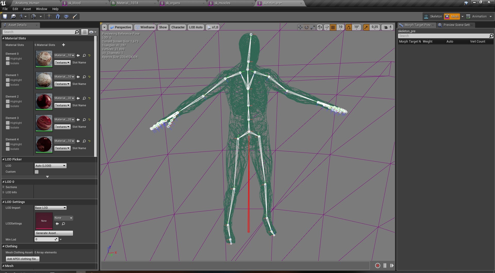Image resolution: width=495 pixels, height=273 pixels.
Task: Toggle the Custom LOD checkbox
Action: point(37,172)
